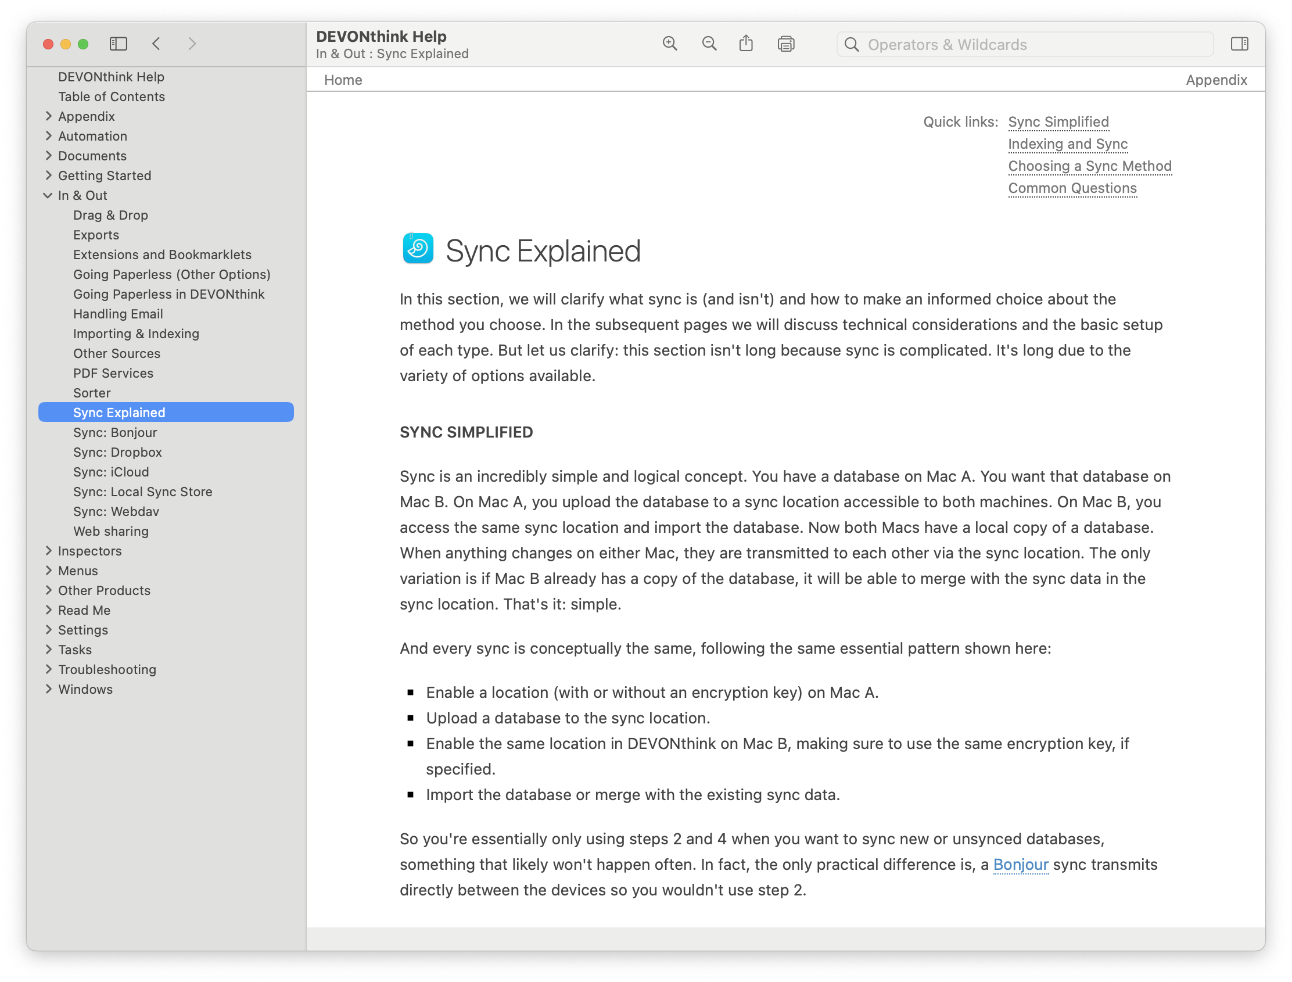Toggle the right-side panel icon
This screenshot has width=1292, height=982.
tap(1239, 44)
